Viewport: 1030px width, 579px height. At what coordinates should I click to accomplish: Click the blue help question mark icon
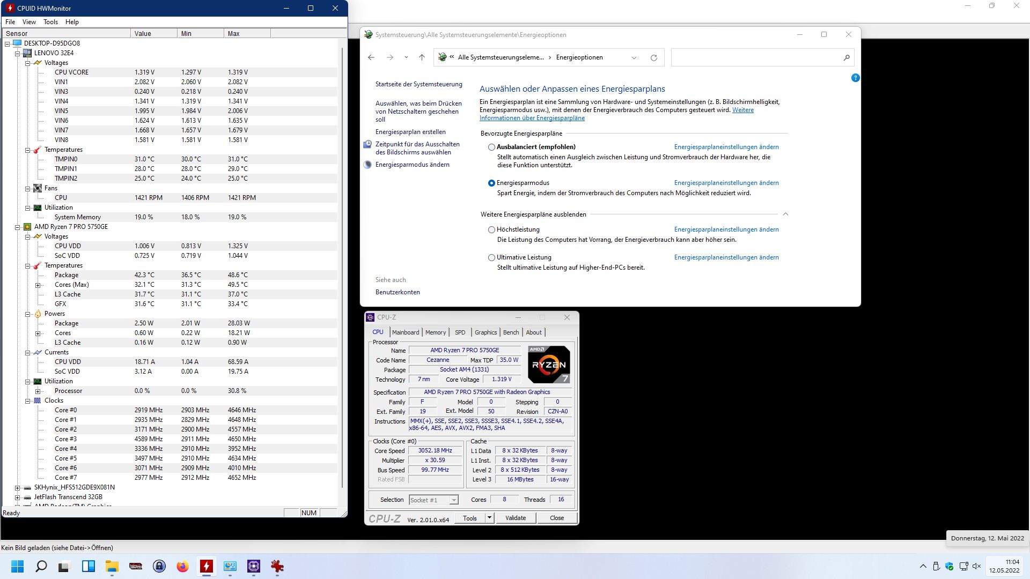(855, 78)
